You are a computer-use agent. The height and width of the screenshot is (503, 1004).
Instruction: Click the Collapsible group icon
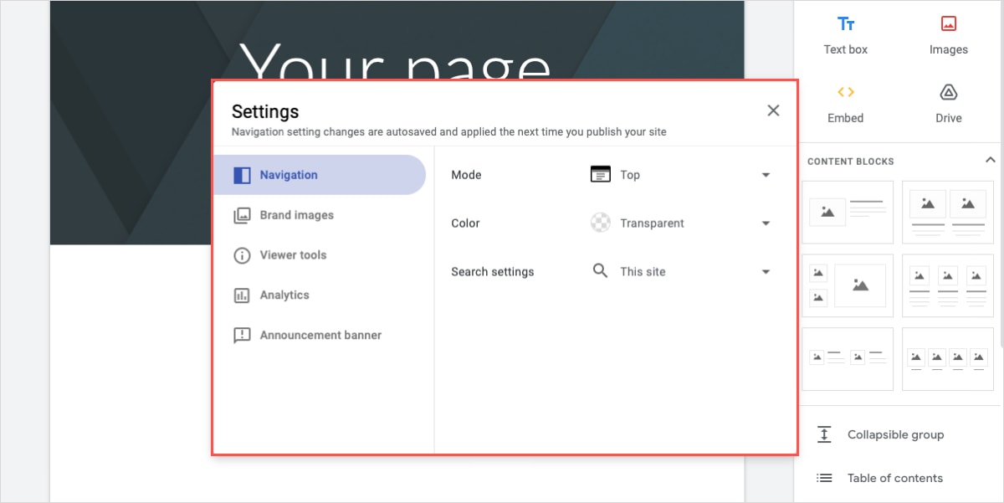coord(824,434)
